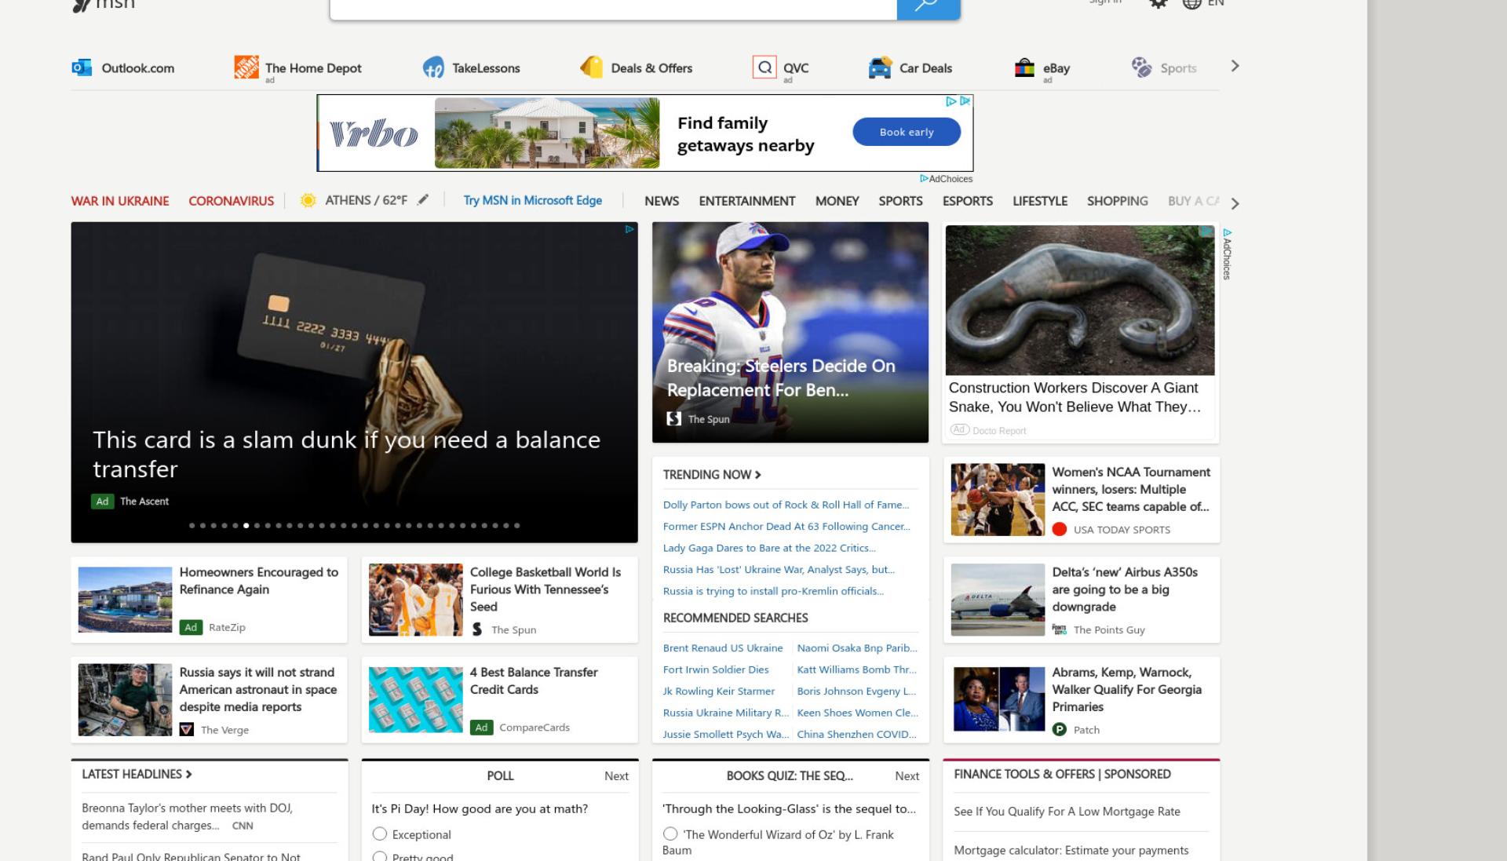Click the highlighted carousel dot indicator

pyautogui.click(x=246, y=525)
